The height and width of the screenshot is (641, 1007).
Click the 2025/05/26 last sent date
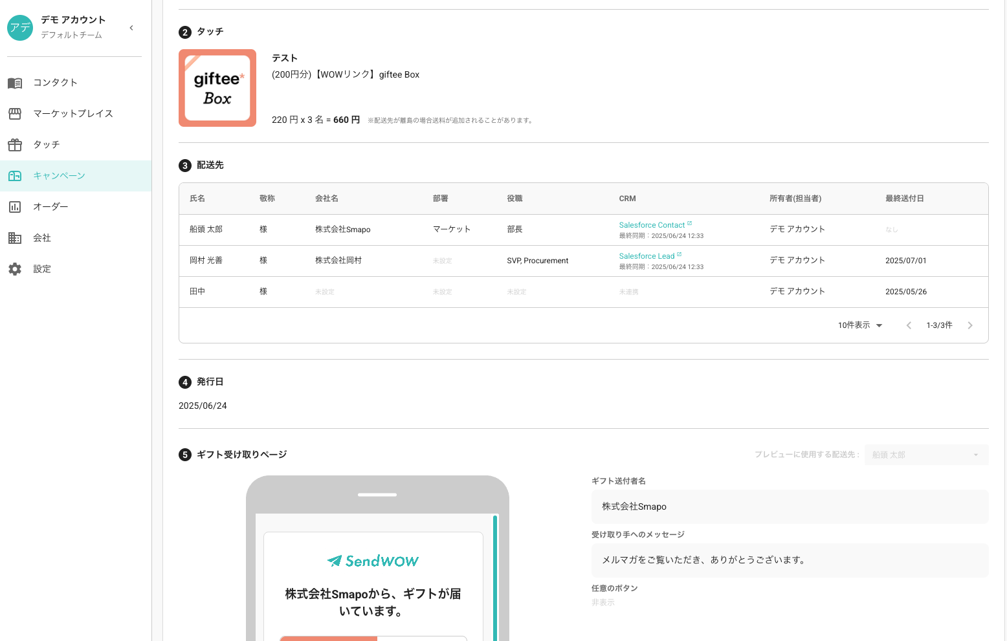click(x=906, y=292)
